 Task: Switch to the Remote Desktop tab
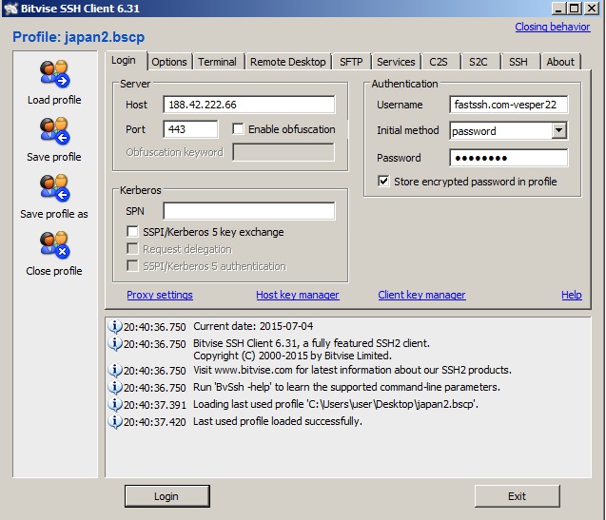(x=288, y=62)
